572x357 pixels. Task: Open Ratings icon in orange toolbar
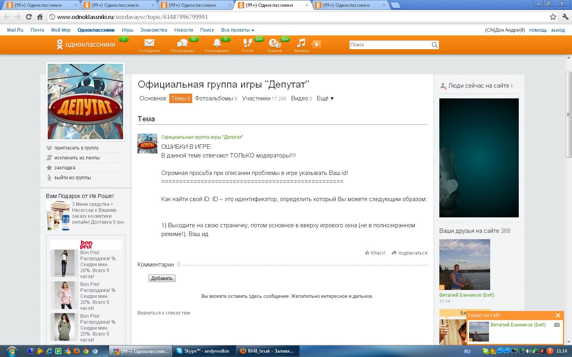point(274,43)
